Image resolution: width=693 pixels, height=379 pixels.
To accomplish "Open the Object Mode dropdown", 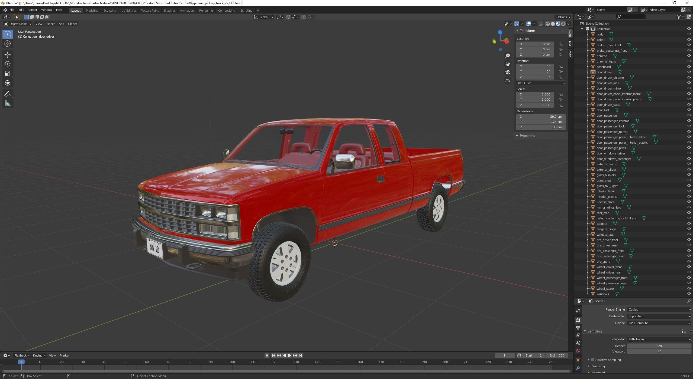I will [x=17, y=24].
